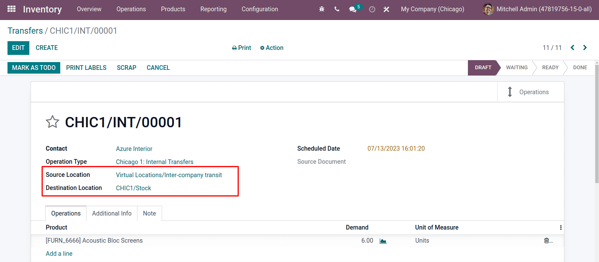Go to next record arrow
Image resolution: width=599 pixels, height=262 pixels.
tap(585, 47)
